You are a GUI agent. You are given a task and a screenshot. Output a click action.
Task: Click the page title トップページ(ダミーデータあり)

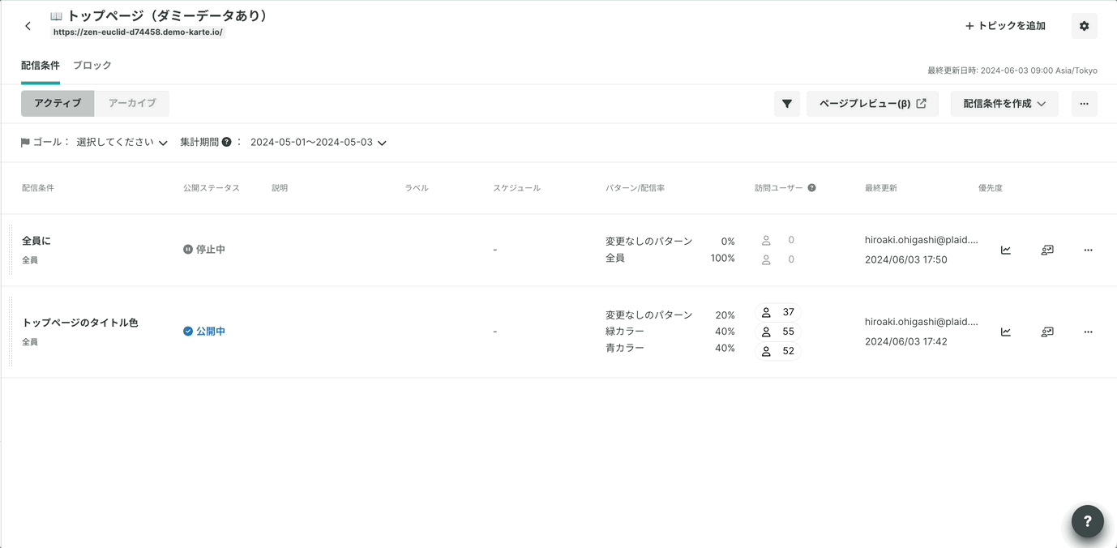coord(168,15)
